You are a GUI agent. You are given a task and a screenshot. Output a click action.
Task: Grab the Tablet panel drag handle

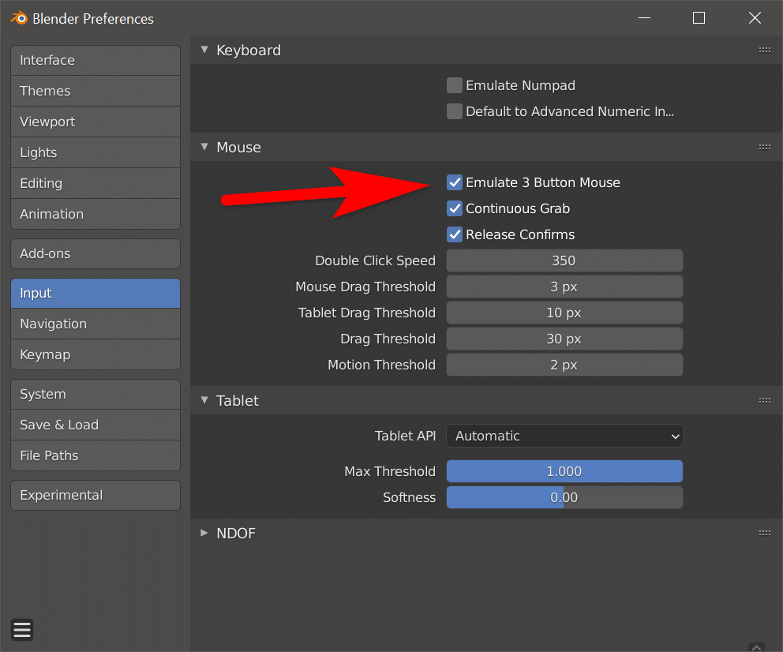(x=765, y=400)
